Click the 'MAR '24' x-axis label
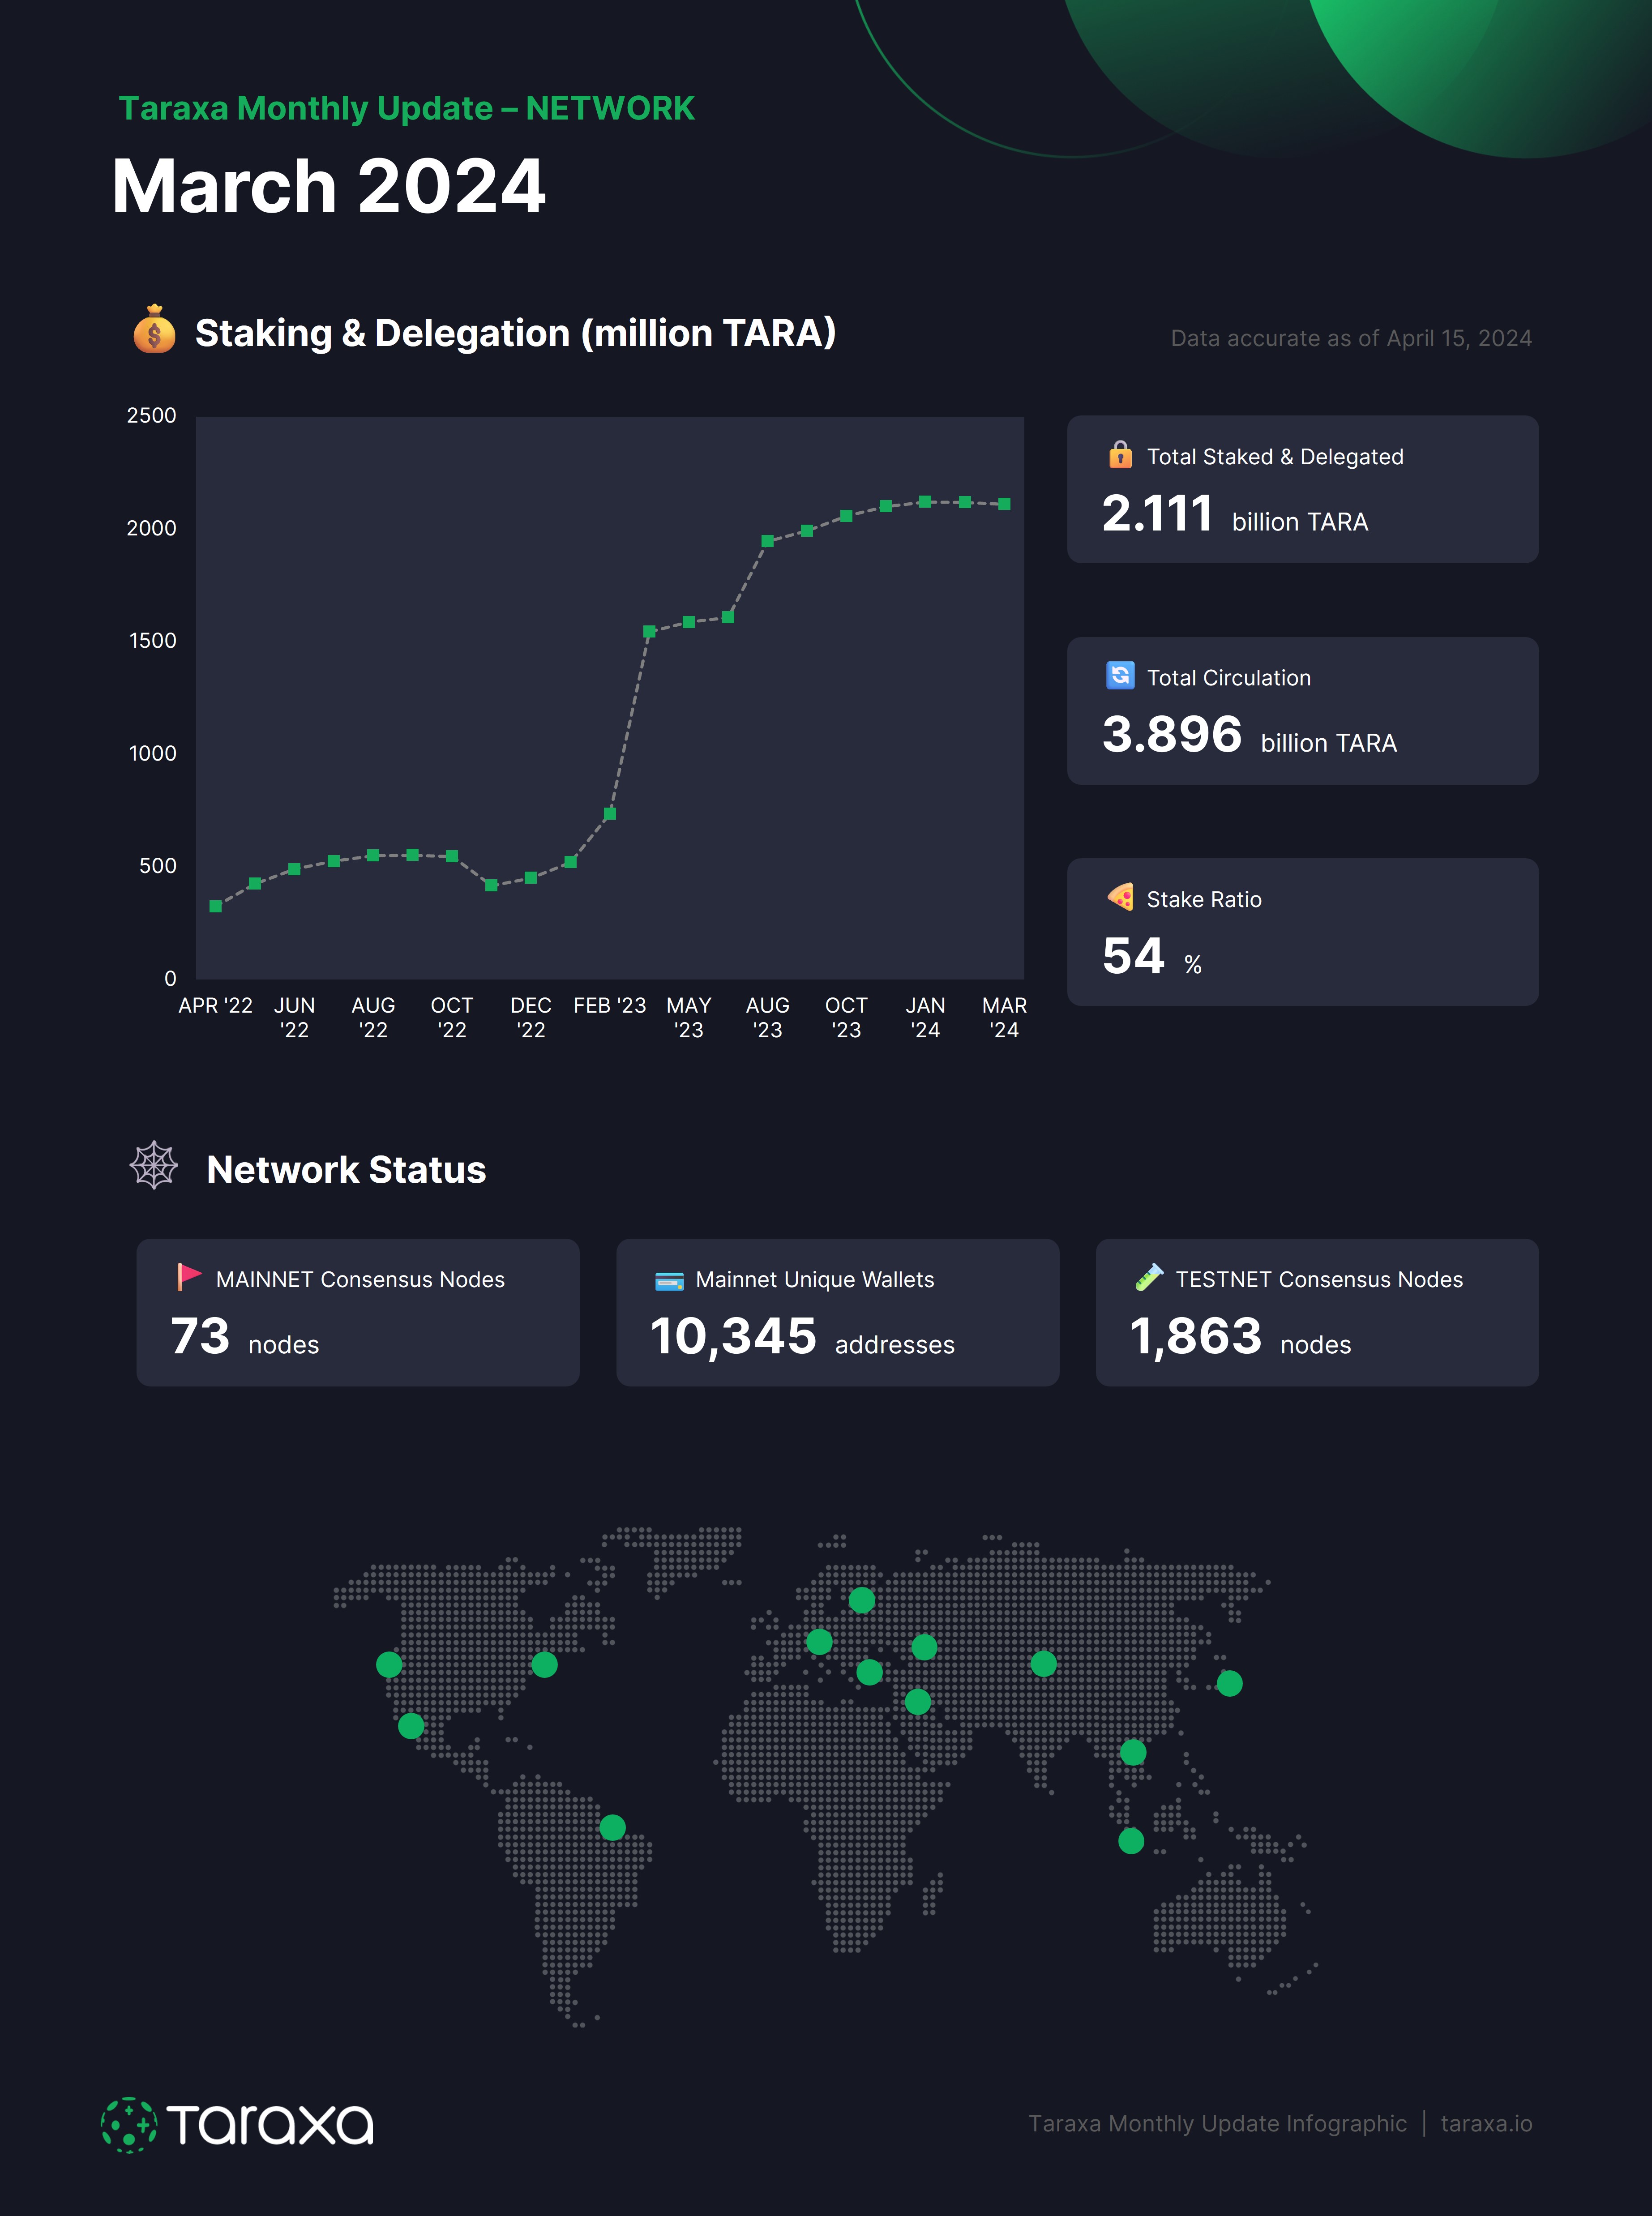 [1004, 1018]
